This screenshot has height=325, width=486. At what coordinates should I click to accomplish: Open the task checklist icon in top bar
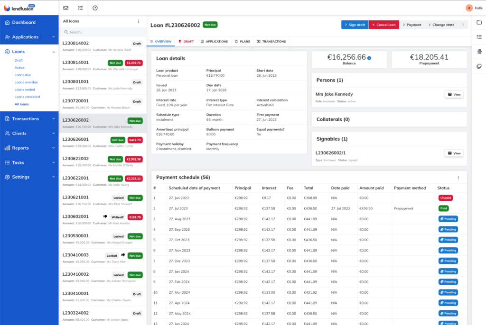[x=80, y=8]
